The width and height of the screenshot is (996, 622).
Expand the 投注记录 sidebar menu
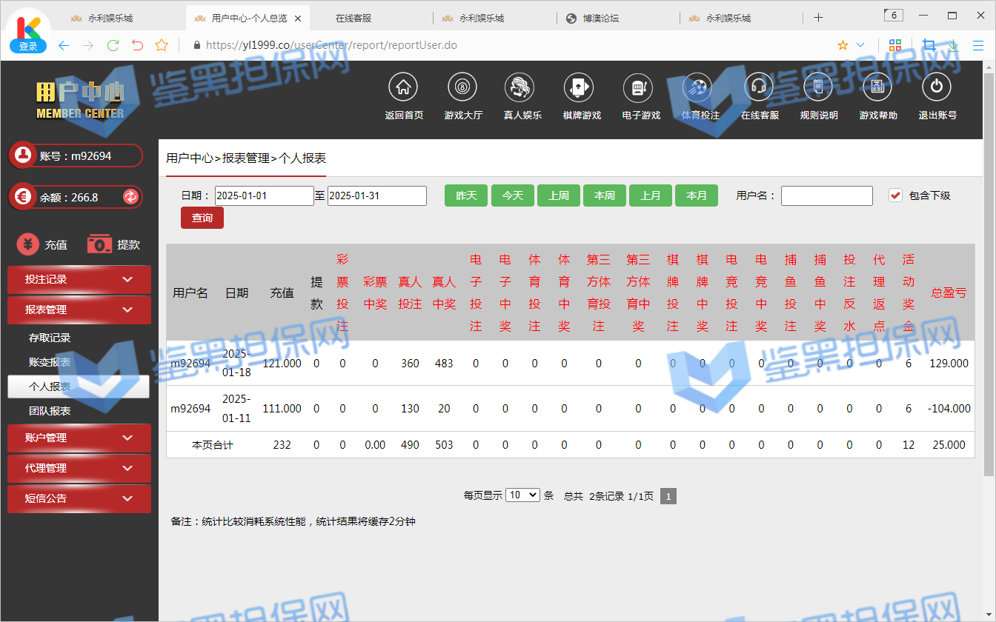point(79,279)
